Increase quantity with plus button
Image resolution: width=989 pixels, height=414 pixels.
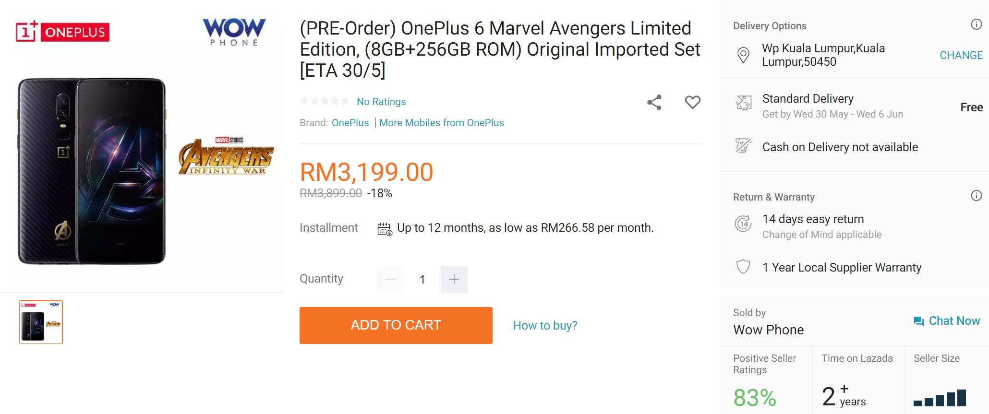(x=454, y=279)
